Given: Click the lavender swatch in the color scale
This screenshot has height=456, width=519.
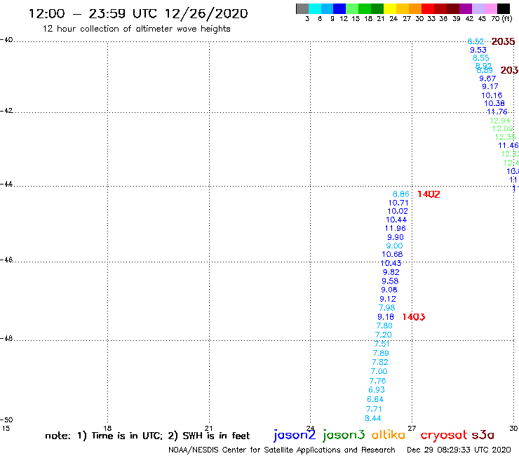Looking at the screenshot, I should tap(478, 8).
